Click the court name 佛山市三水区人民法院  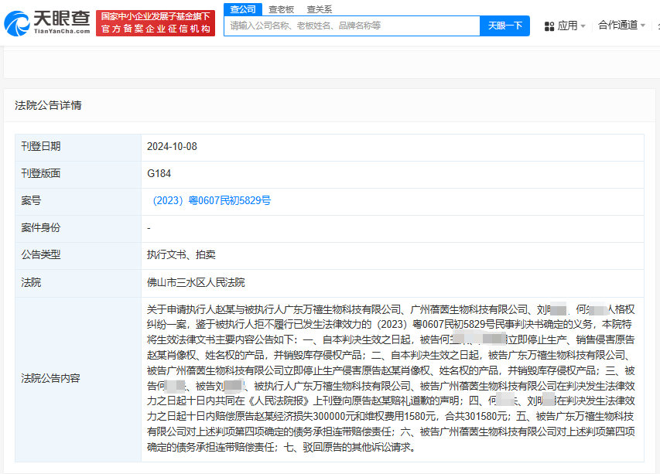(x=196, y=282)
